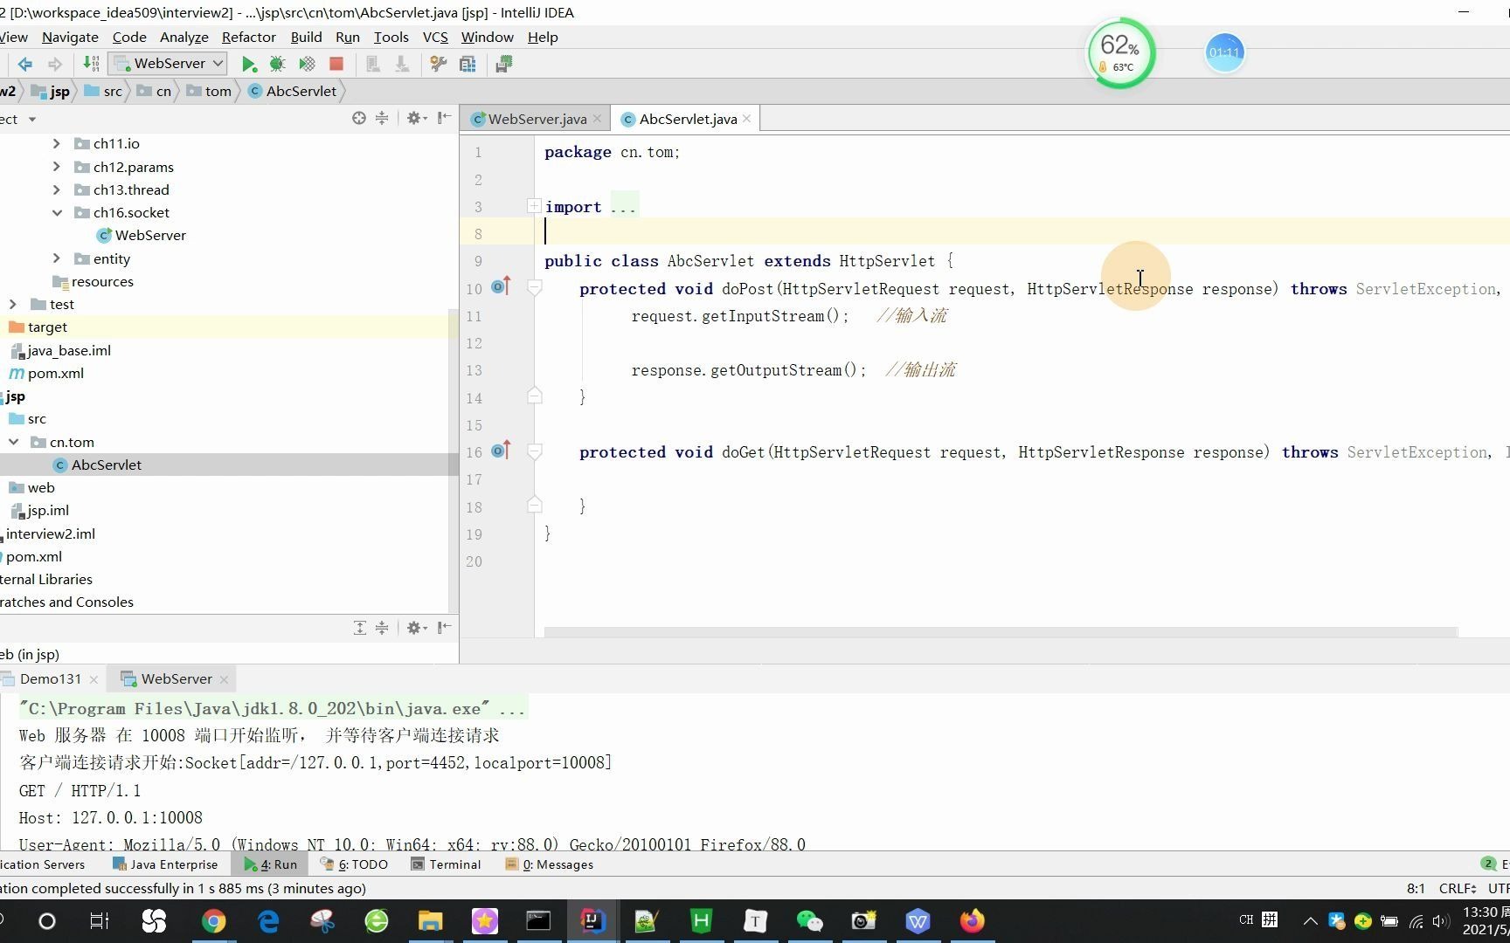The height and width of the screenshot is (943, 1510).
Task: Open Project panel gear settings
Action: [416, 118]
